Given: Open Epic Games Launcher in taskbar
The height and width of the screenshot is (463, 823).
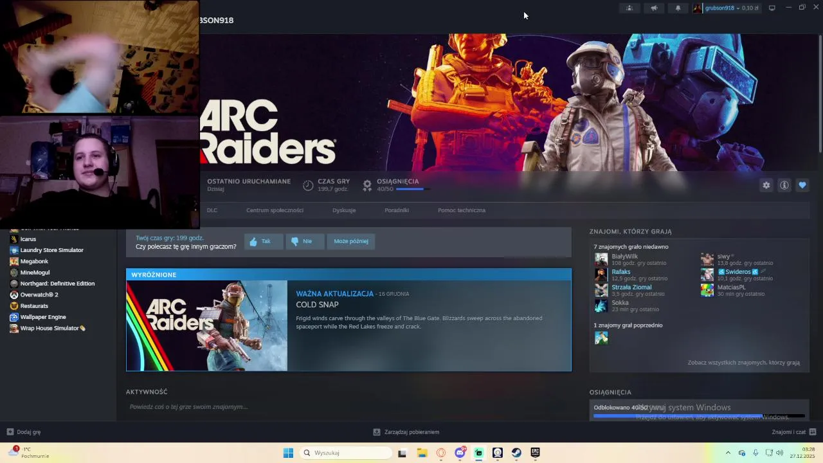Looking at the screenshot, I should [535, 453].
